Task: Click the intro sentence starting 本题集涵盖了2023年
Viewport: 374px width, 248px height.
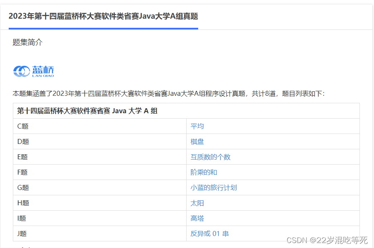Action: 169,93
